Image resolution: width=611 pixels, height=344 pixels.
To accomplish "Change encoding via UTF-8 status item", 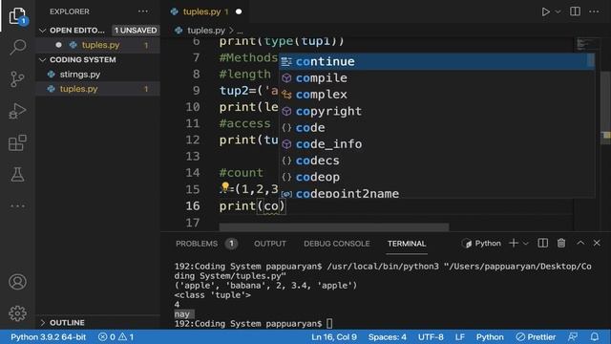I will (x=431, y=336).
